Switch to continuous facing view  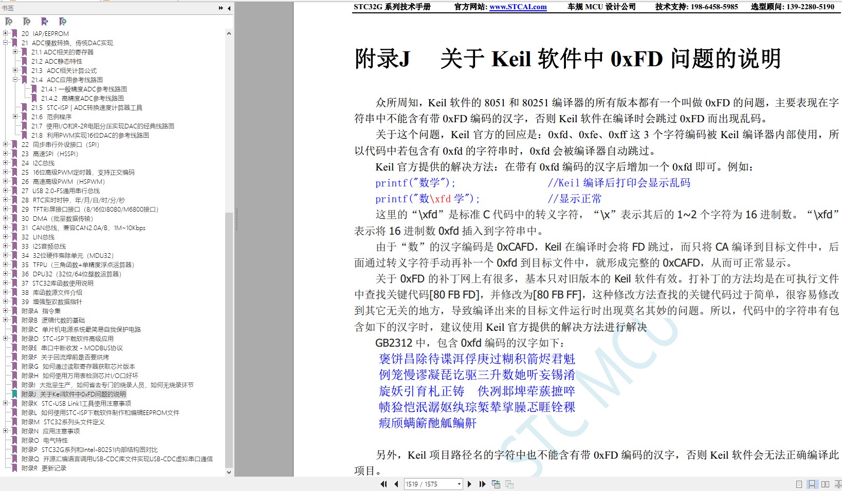838,484
